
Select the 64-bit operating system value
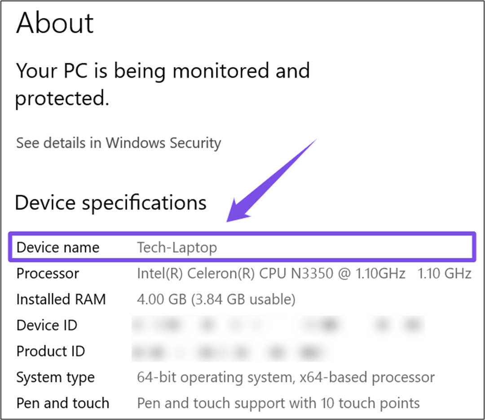286,377
